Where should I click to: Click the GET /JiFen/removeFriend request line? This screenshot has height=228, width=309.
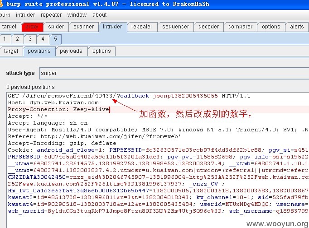129,96
